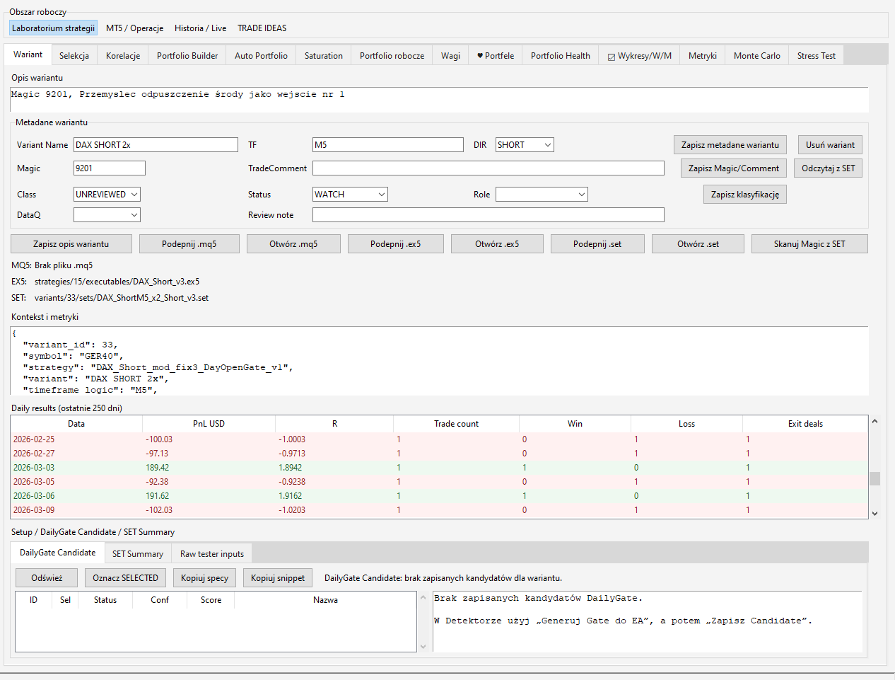Click Zapisz Magic/Comment button
The height and width of the screenshot is (680, 895).
pyautogui.click(x=734, y=168)
